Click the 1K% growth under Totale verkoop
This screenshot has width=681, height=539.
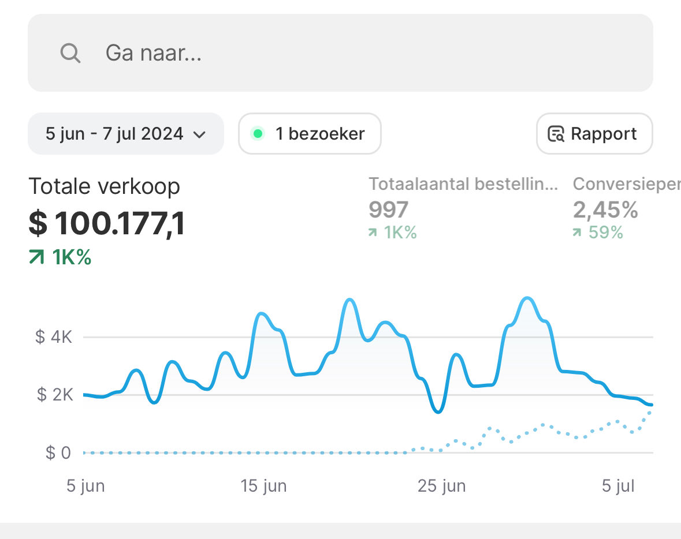click(72, 257)
